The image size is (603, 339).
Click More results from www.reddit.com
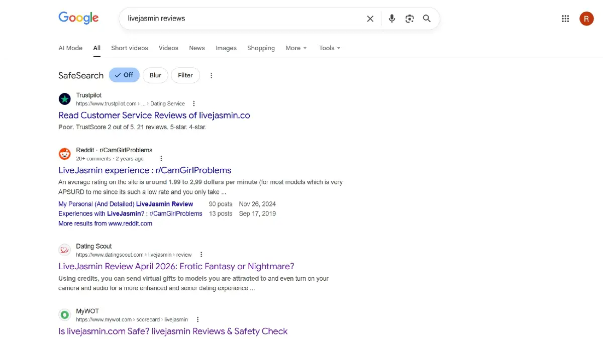coord(105,223)
